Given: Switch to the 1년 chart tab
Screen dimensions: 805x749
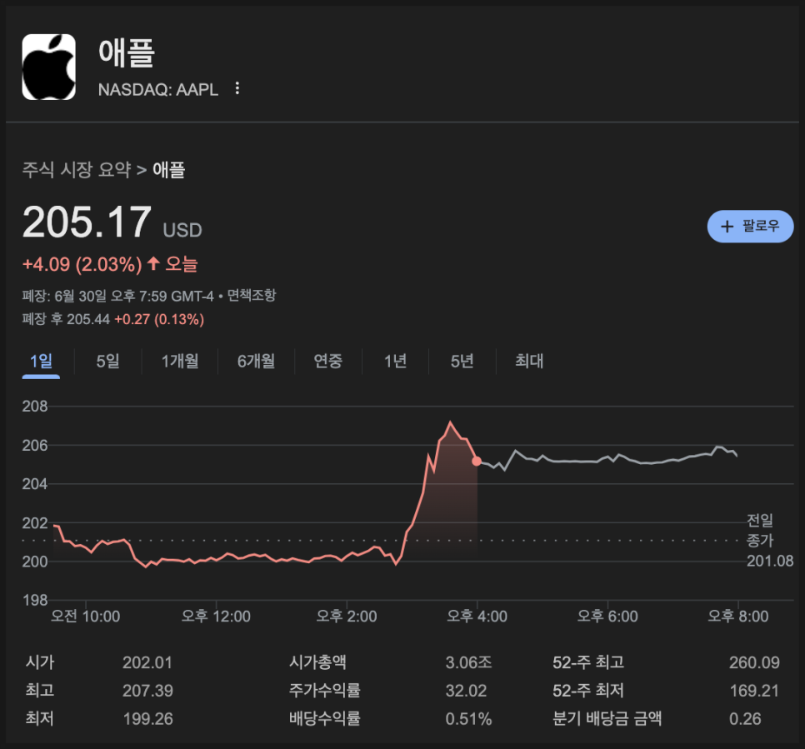Looking at the screenshot, I should tap(396, 361).
